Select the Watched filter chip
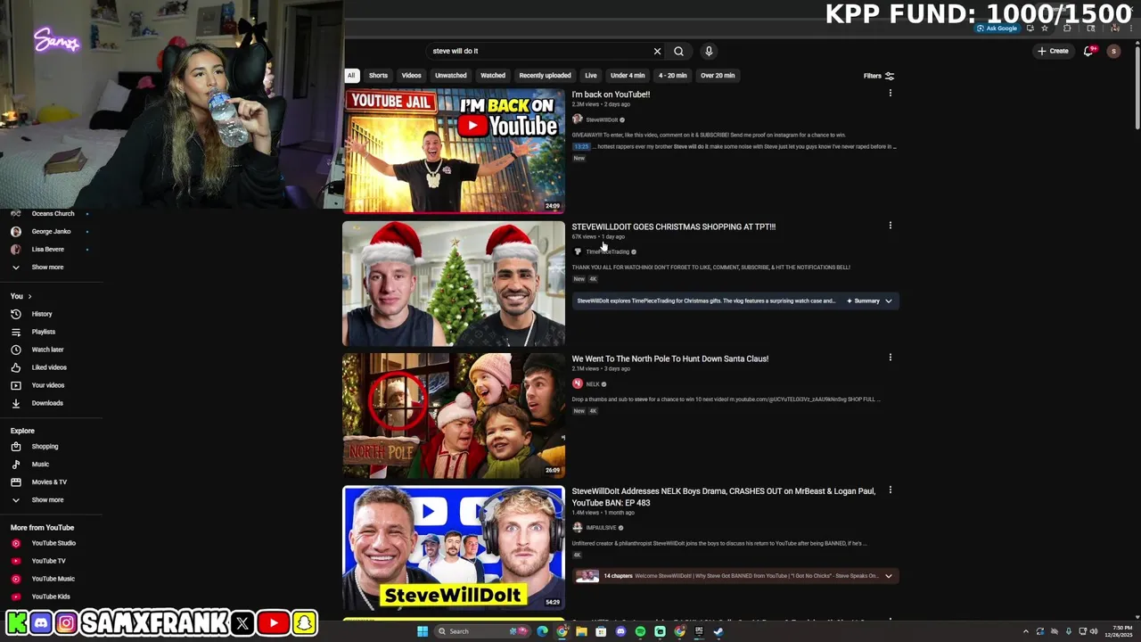 coord(493,76)
